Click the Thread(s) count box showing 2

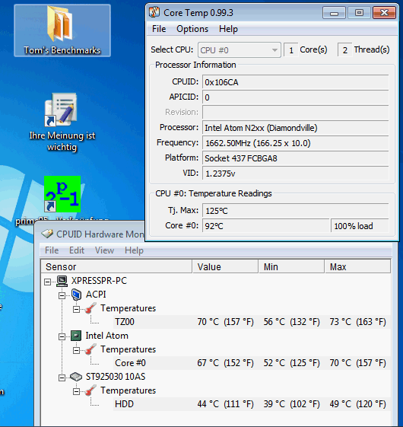(344, 50)
